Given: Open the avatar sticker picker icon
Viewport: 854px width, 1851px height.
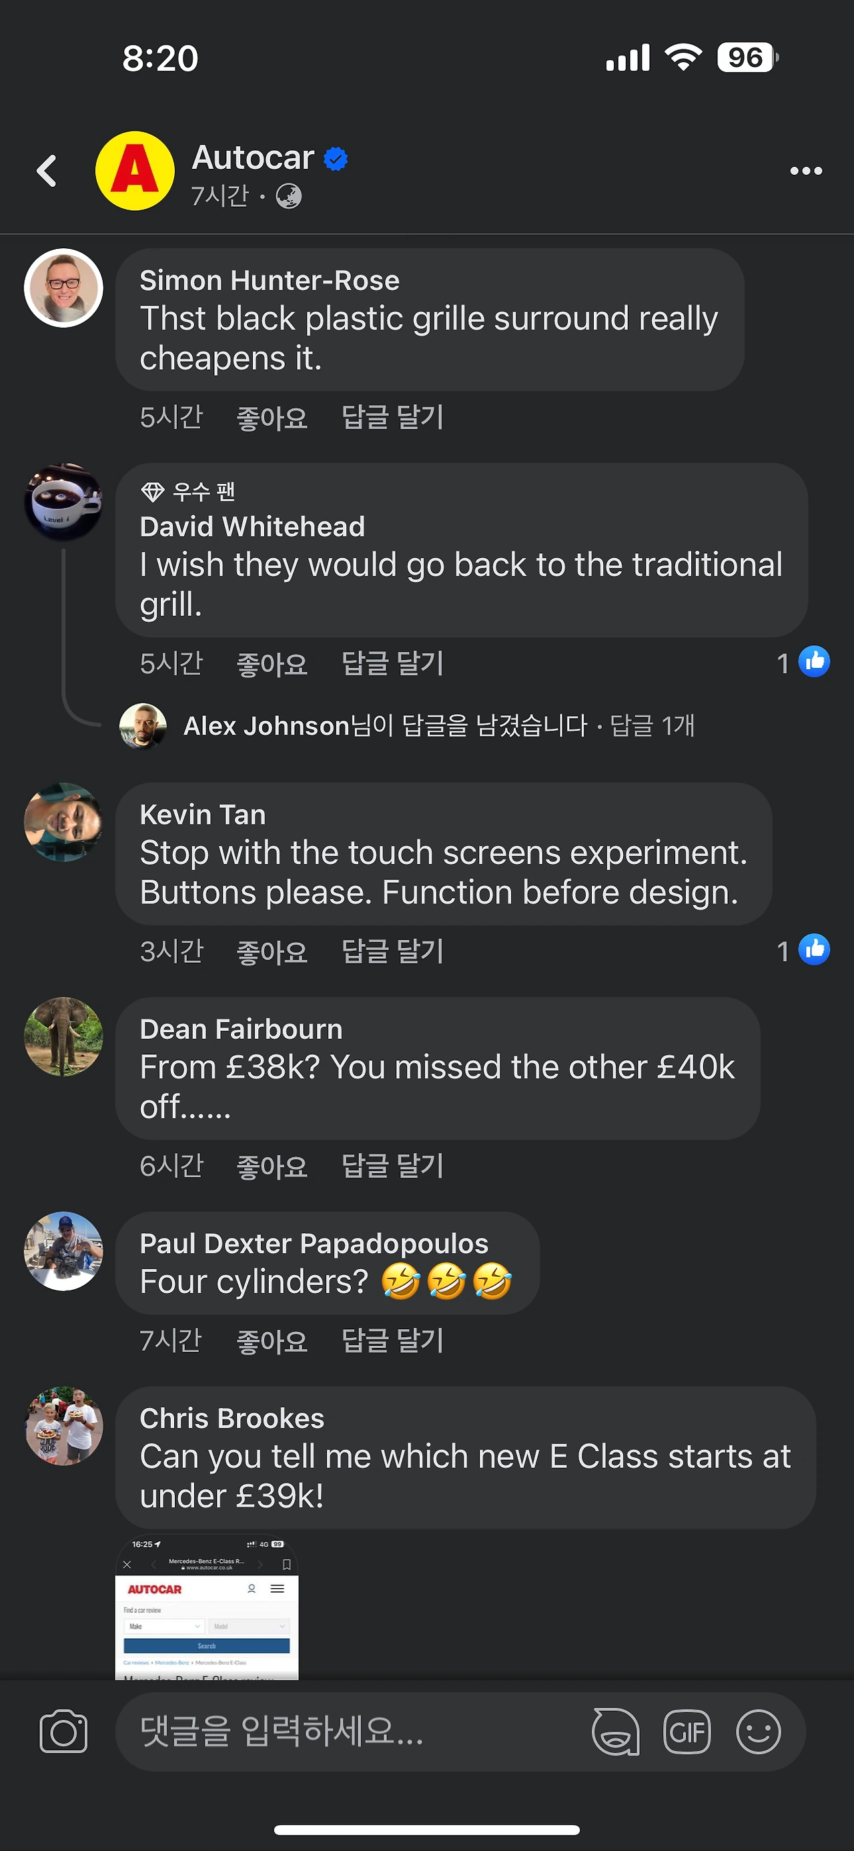Looking at the screenshot, I should tap(615, 1731).
